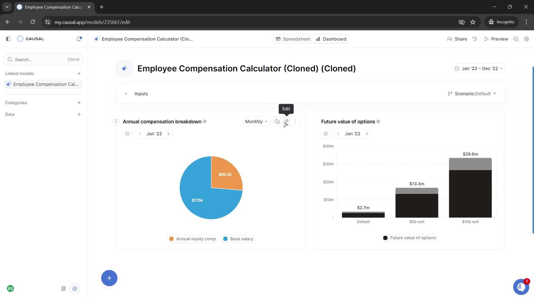This screenshot has height=300, width=534.
Task: Click Data heading in sidebar
Action: coord(10,114)
